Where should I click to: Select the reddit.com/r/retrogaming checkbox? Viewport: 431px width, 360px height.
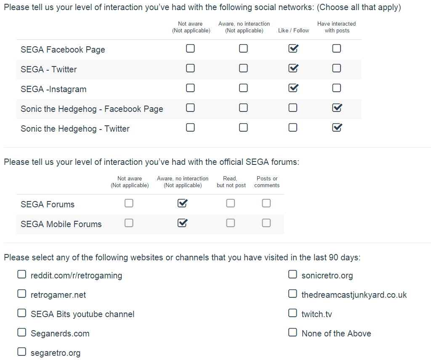pyautogui.click(x=21, y=275)
